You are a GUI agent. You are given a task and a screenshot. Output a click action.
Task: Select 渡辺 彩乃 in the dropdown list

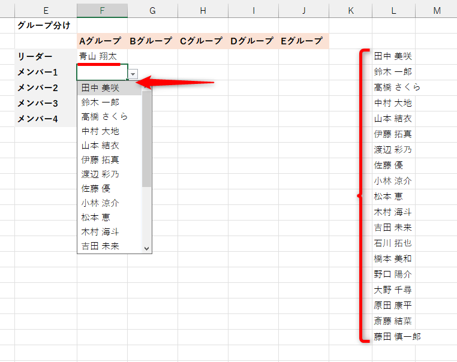110,174
